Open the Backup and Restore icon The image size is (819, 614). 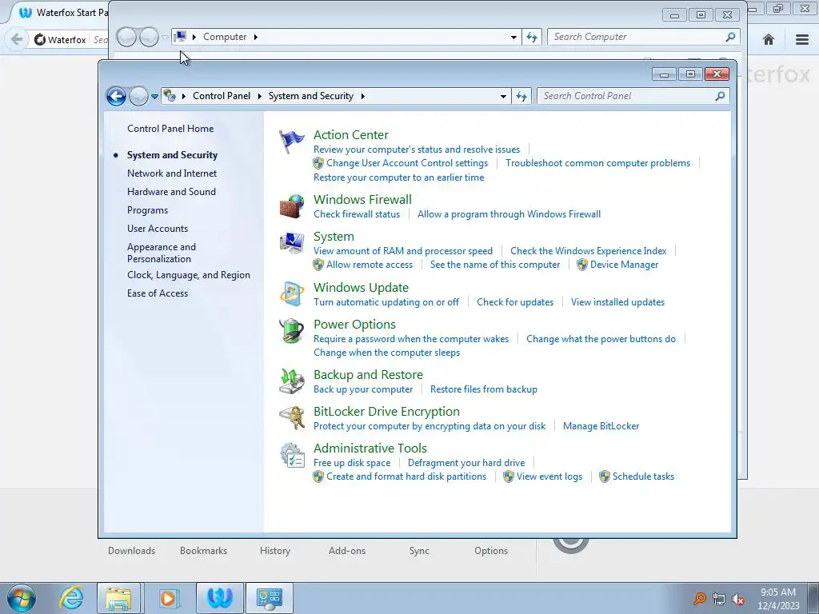291,381
